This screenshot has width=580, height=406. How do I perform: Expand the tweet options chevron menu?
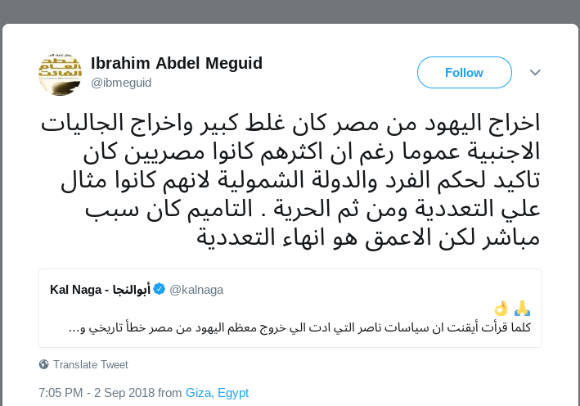click(x=535, y=72)
